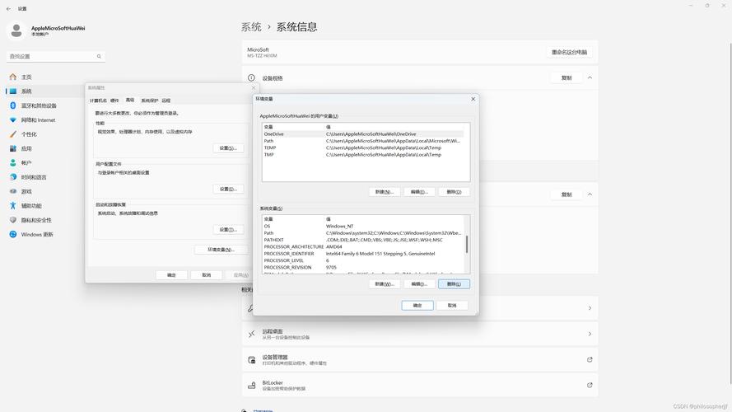Switch to 系统保护 tab in 系统属性
The height and width of the screenshot is (412, 732).
click(x=149, y=101)
